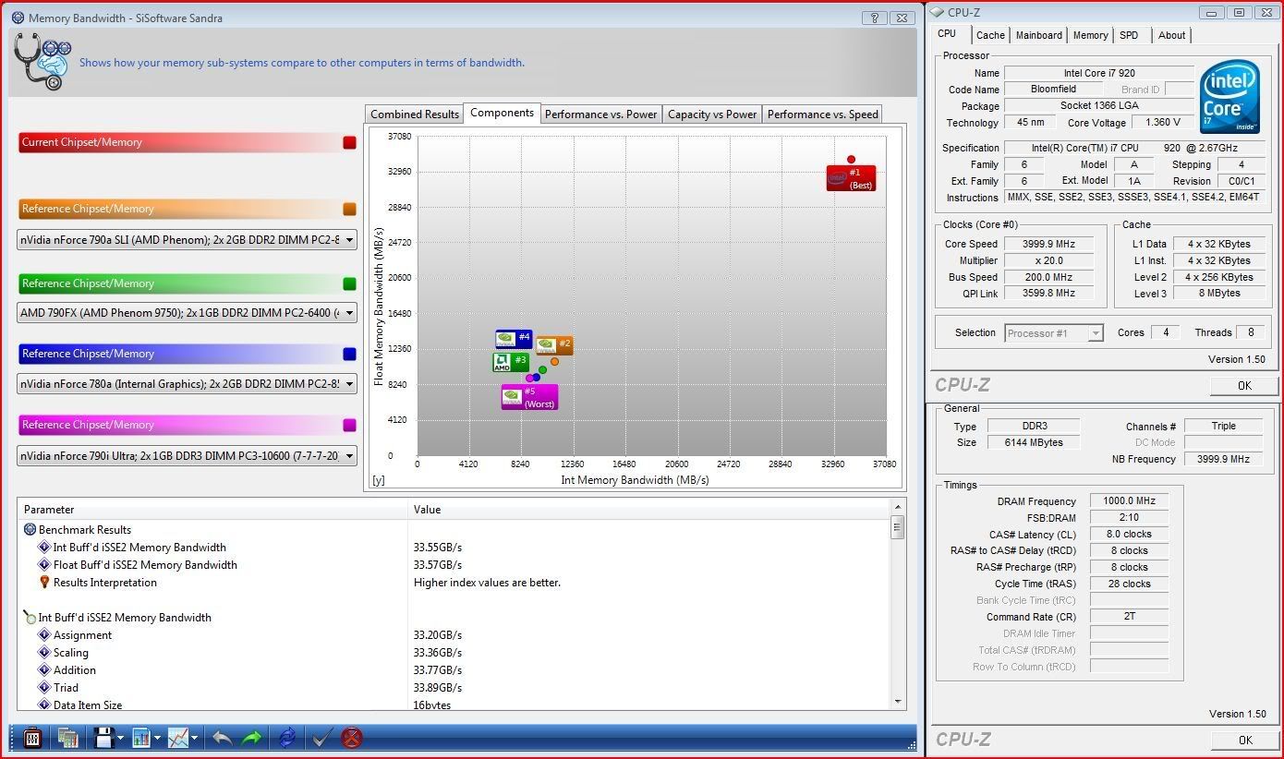Click the Parameter column header

(x=212, y=510)
